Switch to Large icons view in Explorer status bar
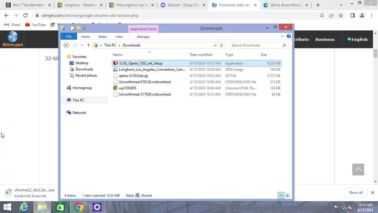Viewport: 378px width, 213px height. [x=288, y=195]
